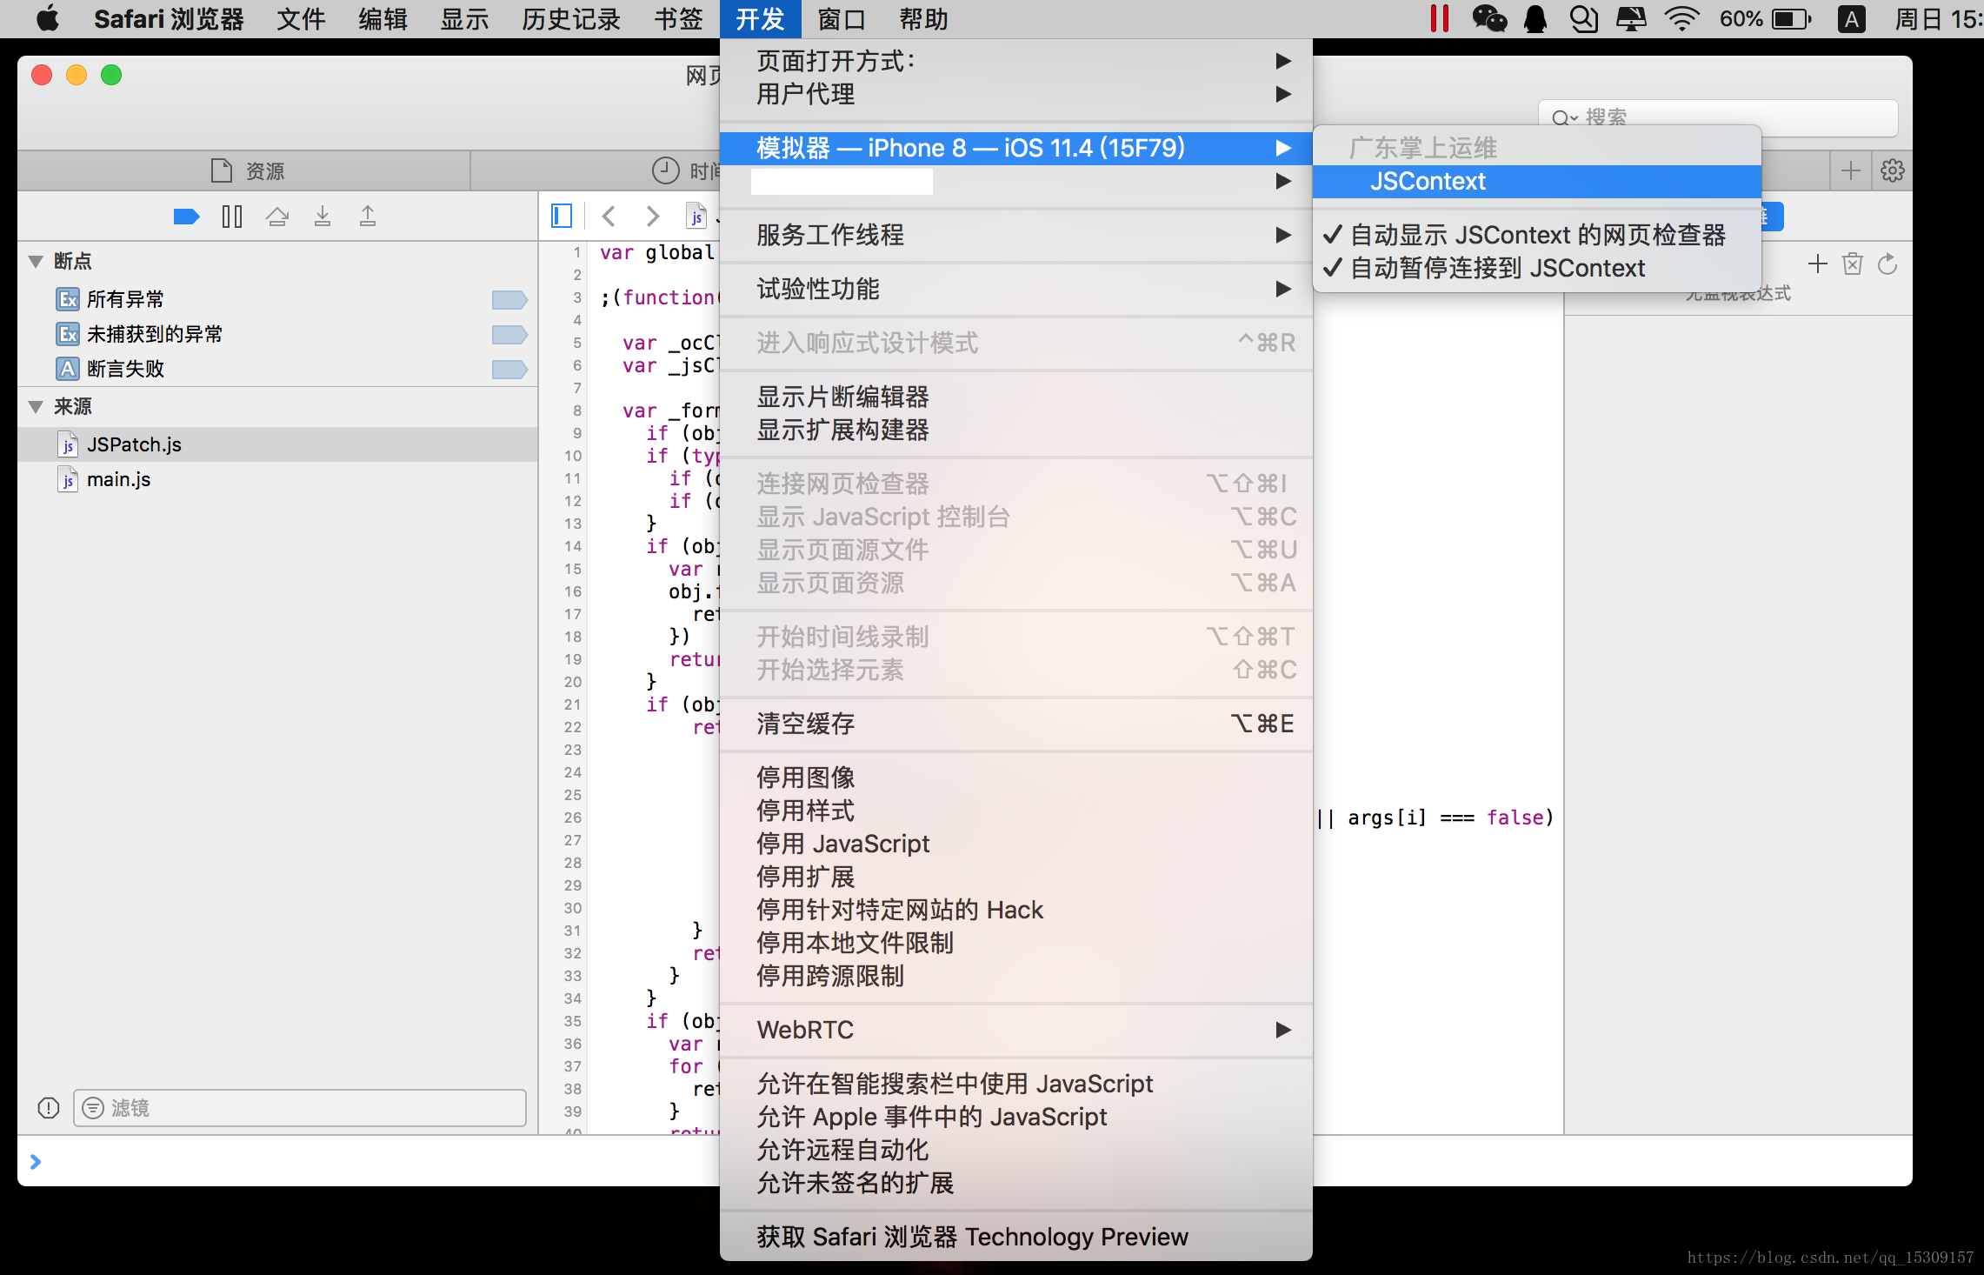Open Spotlight-like search menu bar icon
Image resolution: width=1984 pixels, height=1275 pixels.
(x=1583, y=18)
